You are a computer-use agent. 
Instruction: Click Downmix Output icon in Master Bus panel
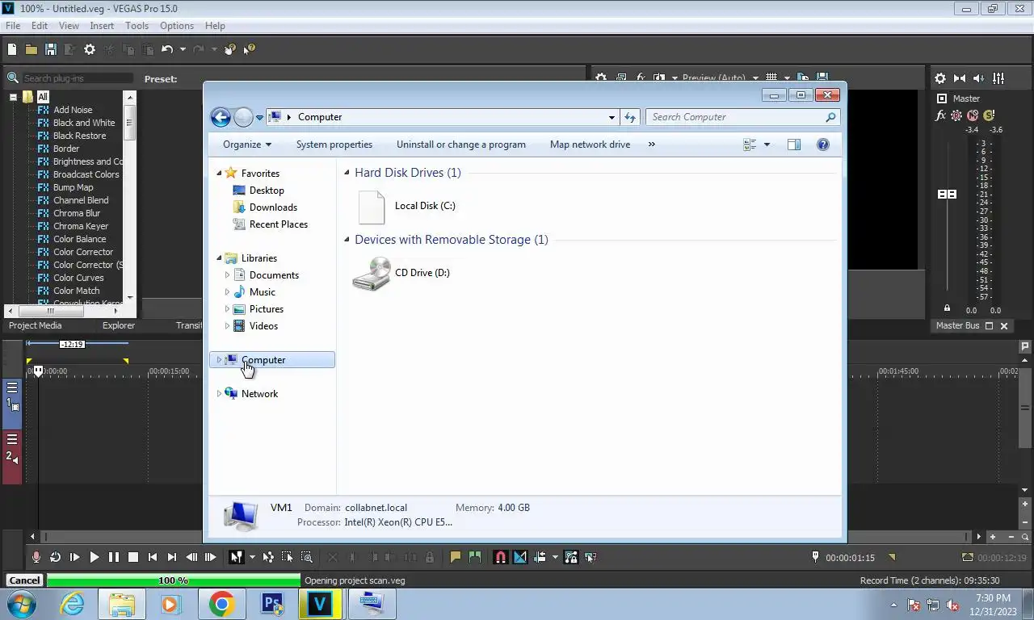coord(960,78)
